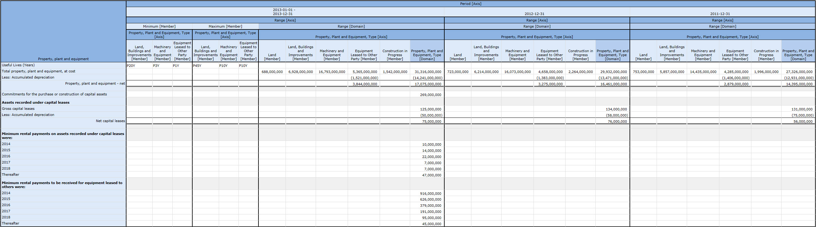Select 'Commitments for the purchase or construction of capital assets'
Screen dimensions: 816x227
pos(54,94)
